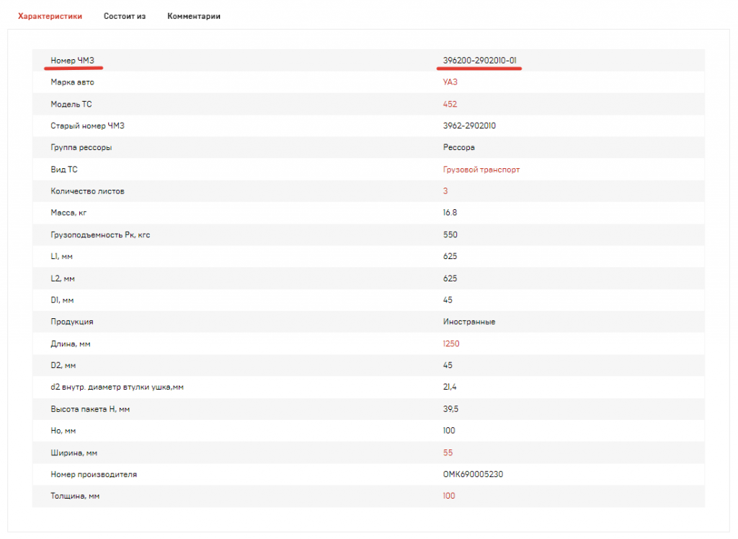738x539 pixels.
Task: Click the Высота пакета value 39,5
Action: click(450, 409)
